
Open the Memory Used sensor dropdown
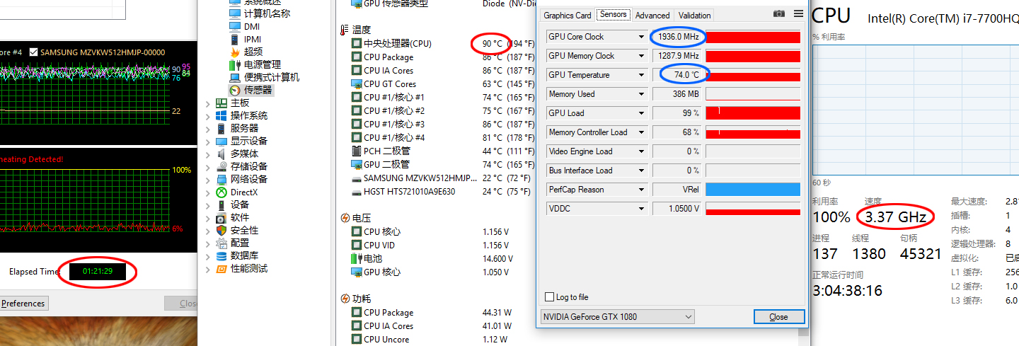coord(642,94)
